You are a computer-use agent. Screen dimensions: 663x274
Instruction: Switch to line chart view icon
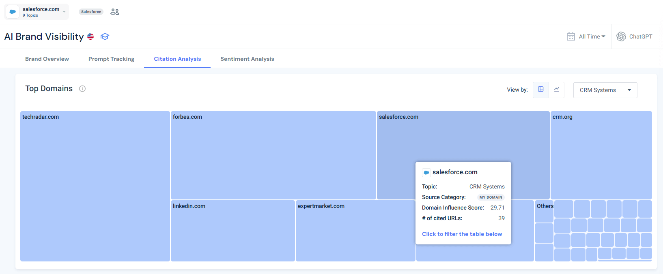[x=557, y=90]
